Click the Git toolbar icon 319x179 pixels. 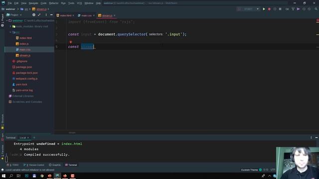pyautogui.click(x=287, y=9)
